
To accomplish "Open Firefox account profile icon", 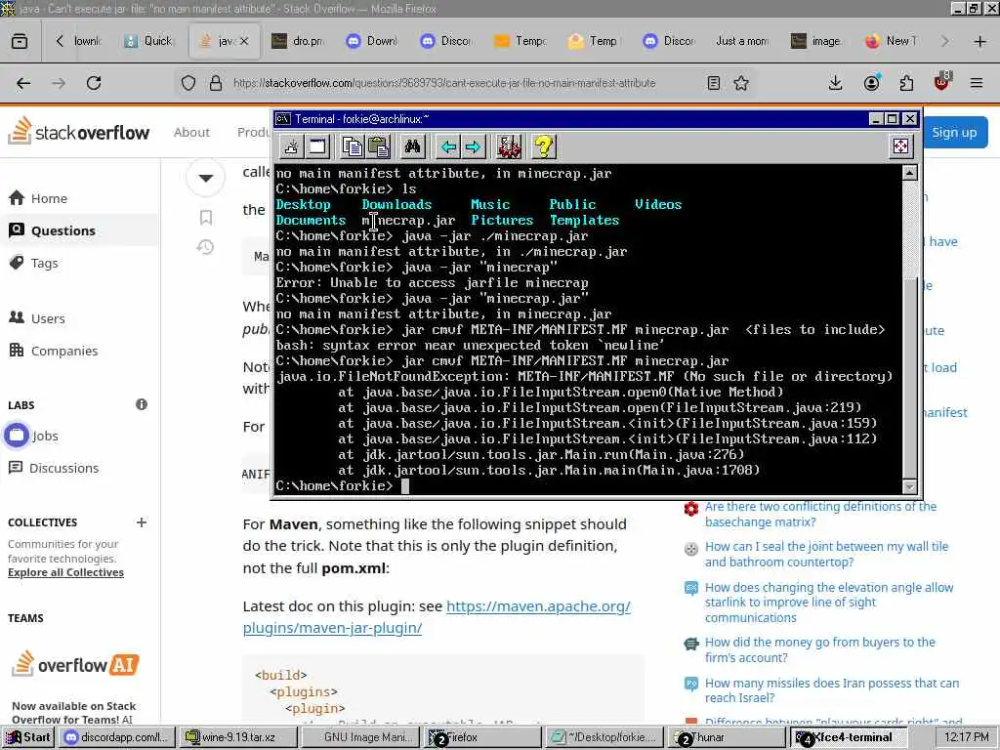I will coord(872,83).
